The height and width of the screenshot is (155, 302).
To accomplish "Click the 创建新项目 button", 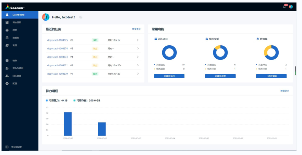I will [x=169, y=76].
